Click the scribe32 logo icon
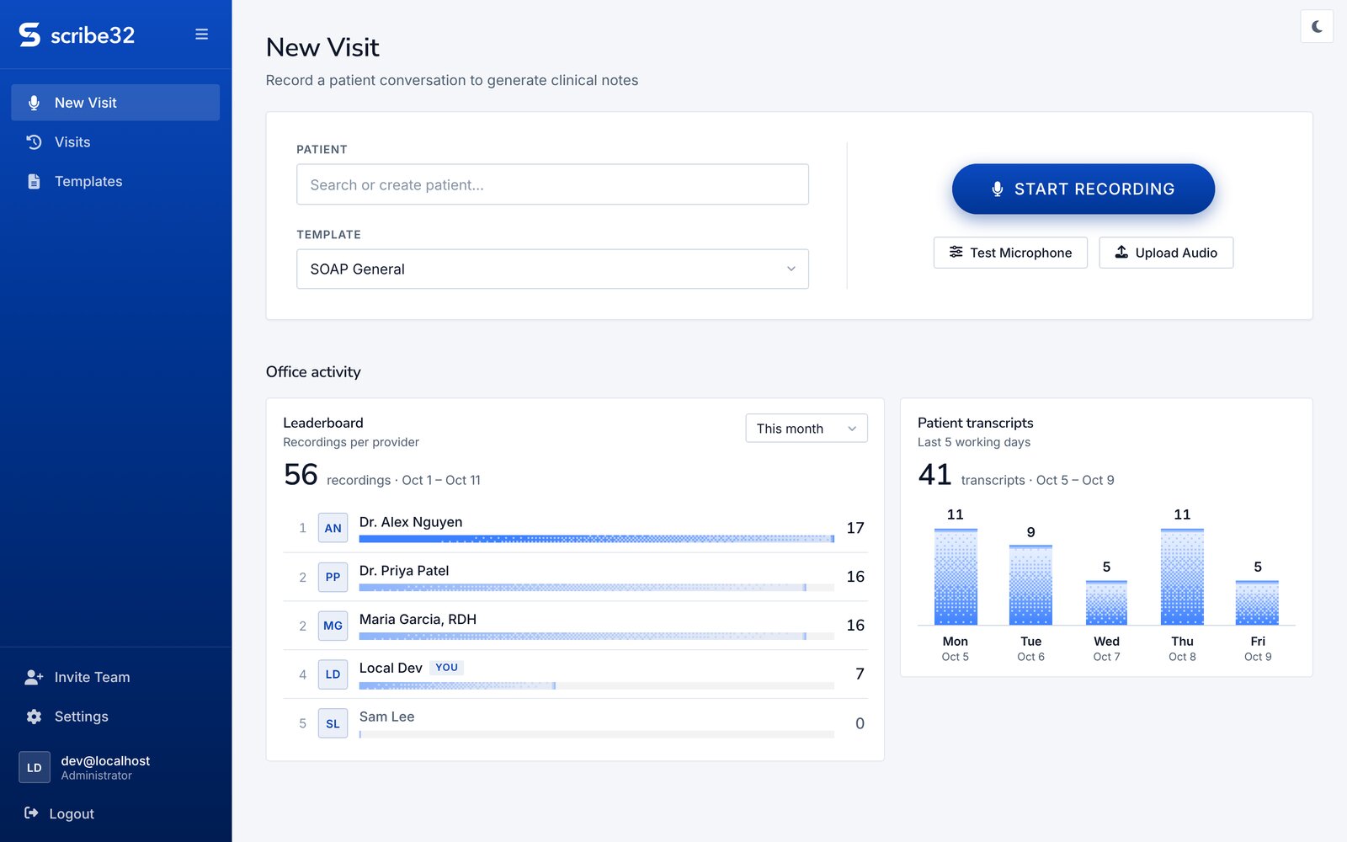Screen dimensions: 1347x842 pyautogui.click(x=29, y=35)
